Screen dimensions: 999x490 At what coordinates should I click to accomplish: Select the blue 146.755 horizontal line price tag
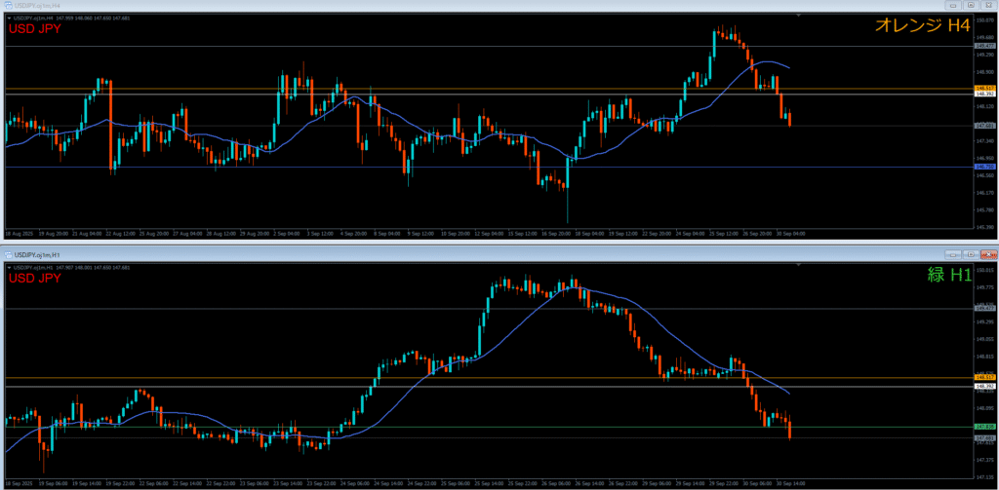(984, 167)
